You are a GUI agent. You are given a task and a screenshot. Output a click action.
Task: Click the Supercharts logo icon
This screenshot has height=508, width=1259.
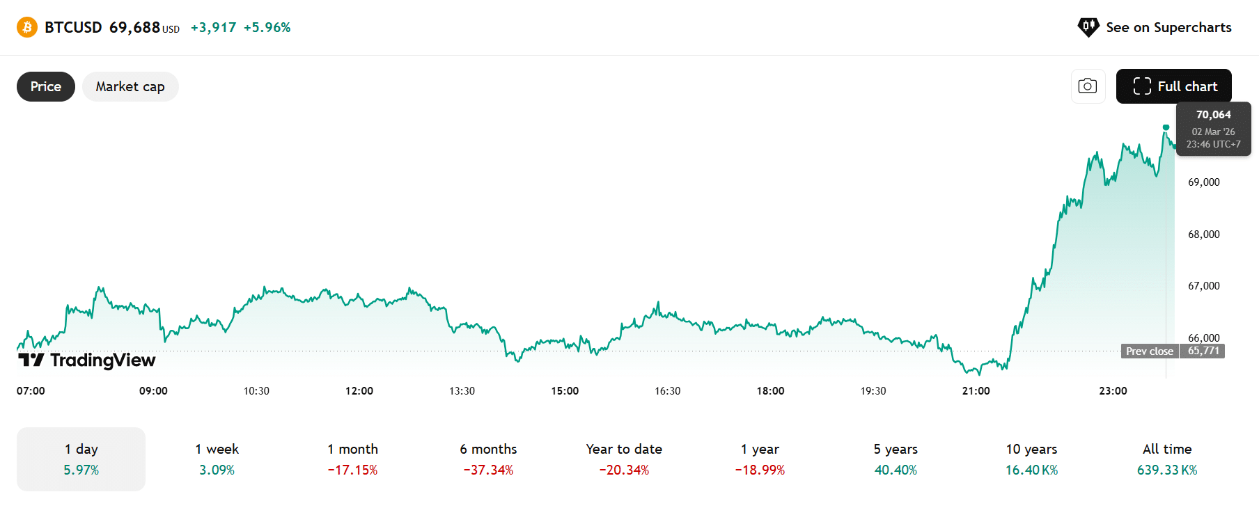pyautogui.click(x=1088, y=27)
